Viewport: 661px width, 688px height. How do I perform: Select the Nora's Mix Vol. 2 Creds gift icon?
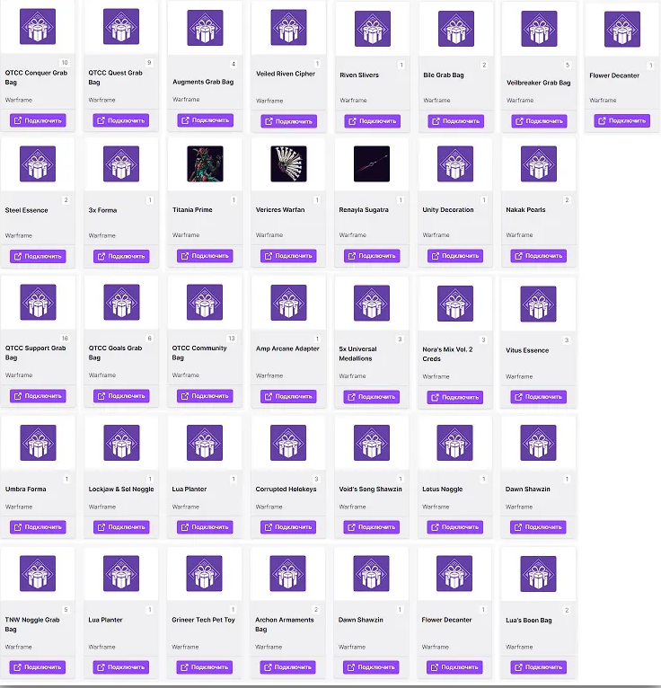pos(455,304)
